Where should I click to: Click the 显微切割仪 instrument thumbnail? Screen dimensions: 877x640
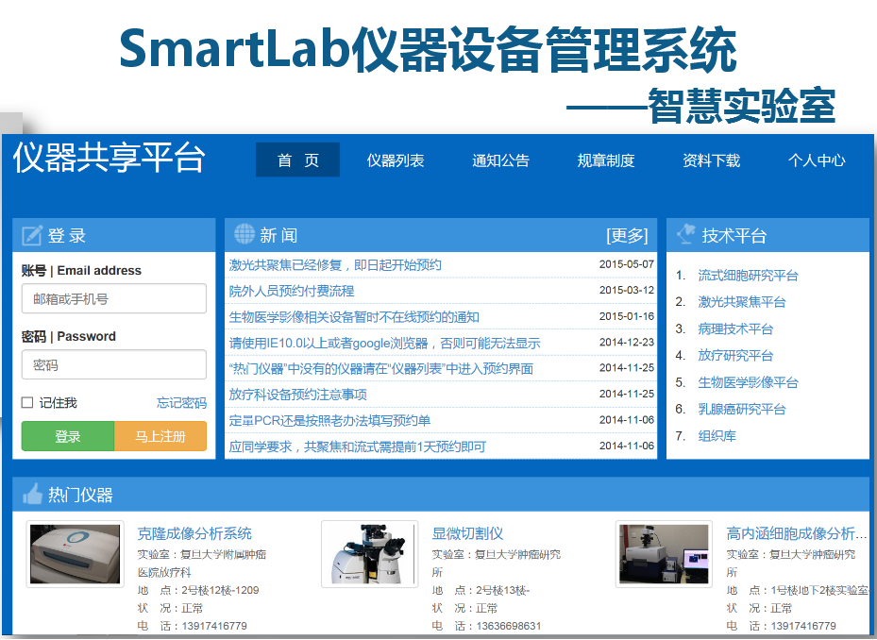click(x=370, y=554)
